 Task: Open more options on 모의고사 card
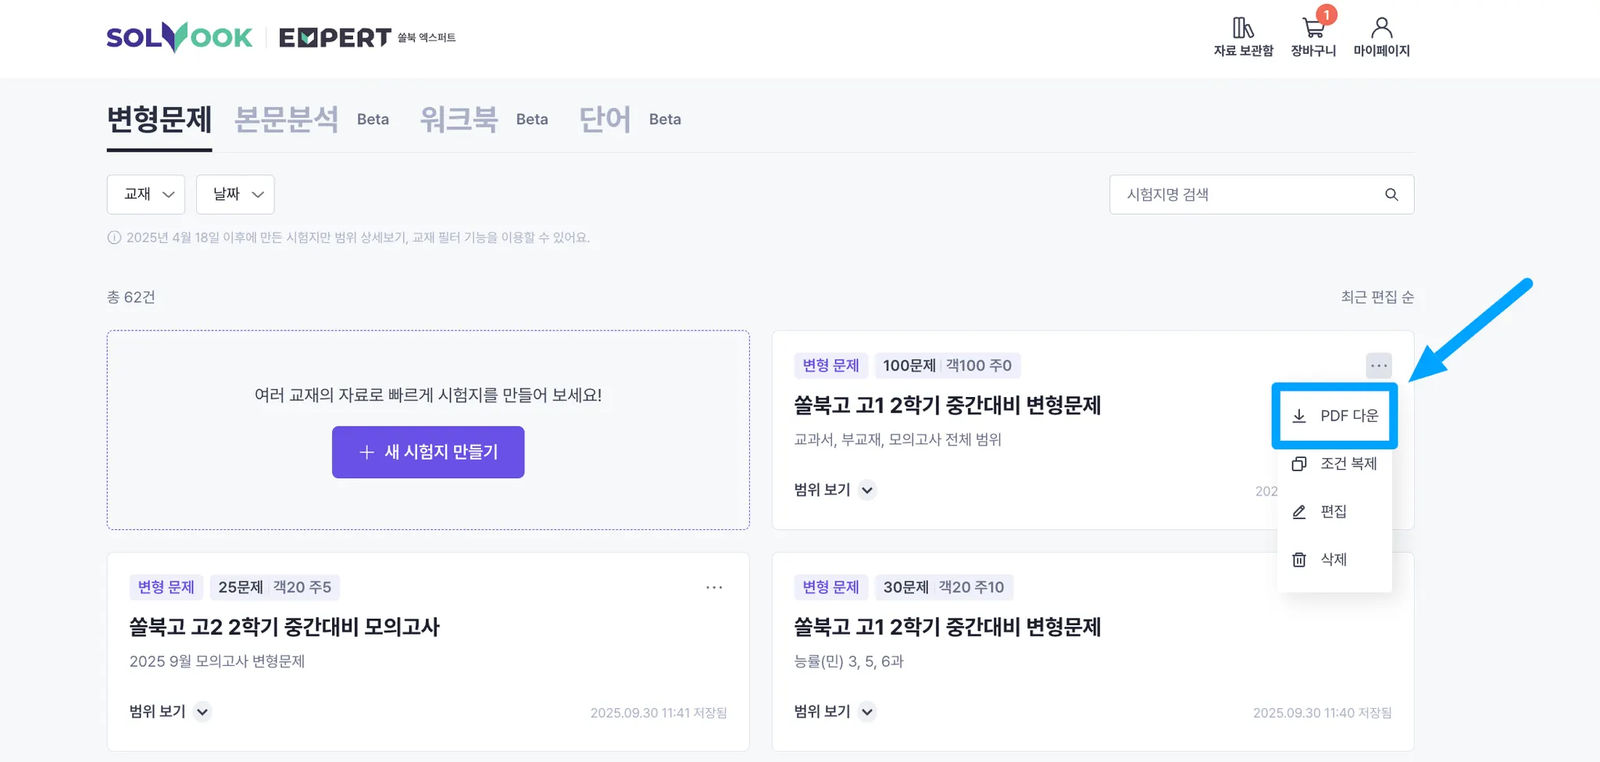(x=714, y=587)
